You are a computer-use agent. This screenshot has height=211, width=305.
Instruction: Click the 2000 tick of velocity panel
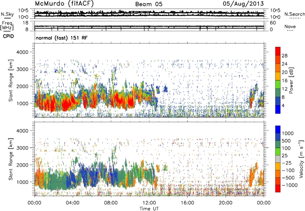point(22,165)
